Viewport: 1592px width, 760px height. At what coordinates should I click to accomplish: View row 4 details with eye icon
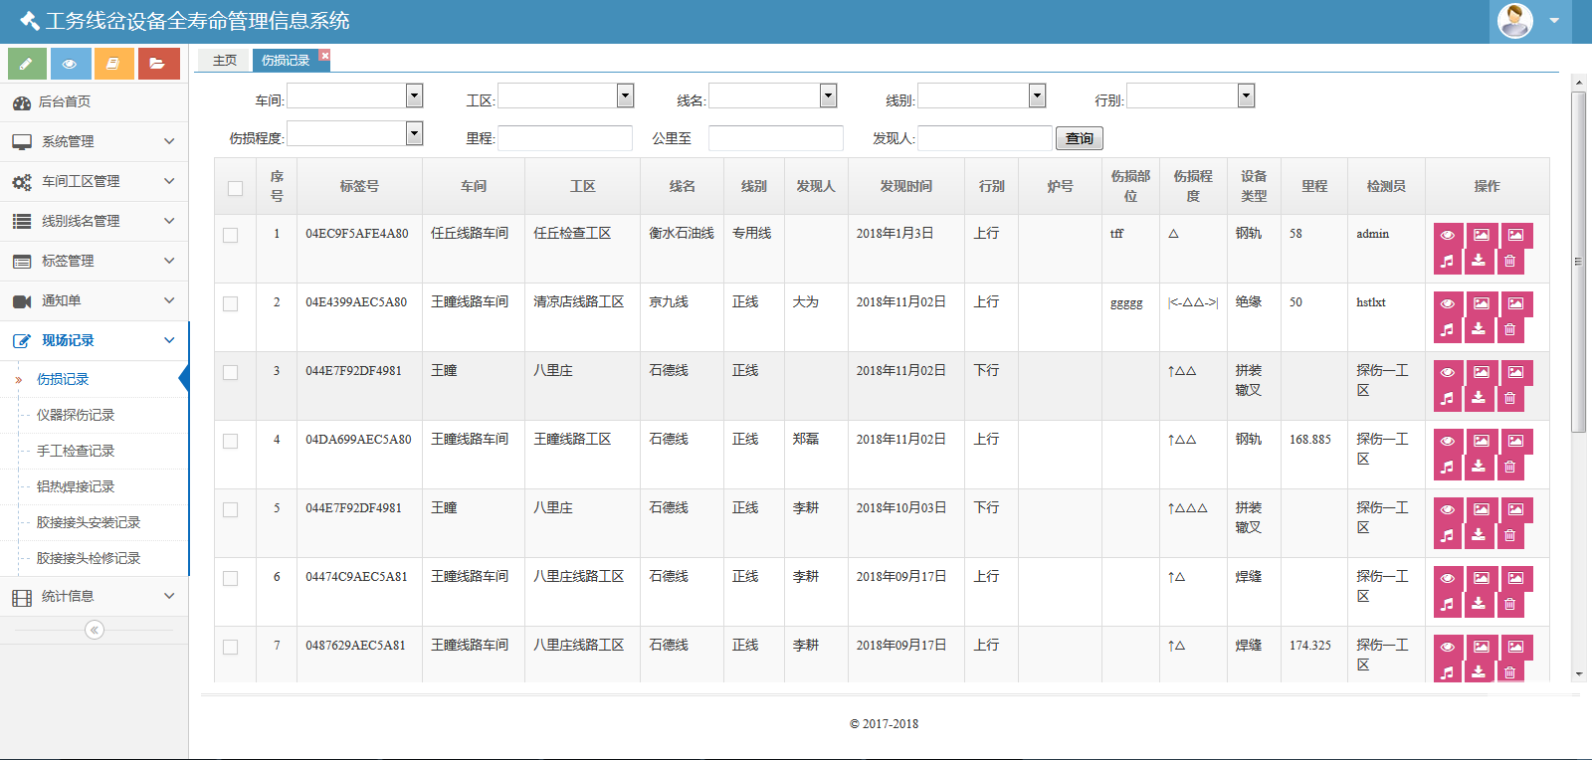1448,441
